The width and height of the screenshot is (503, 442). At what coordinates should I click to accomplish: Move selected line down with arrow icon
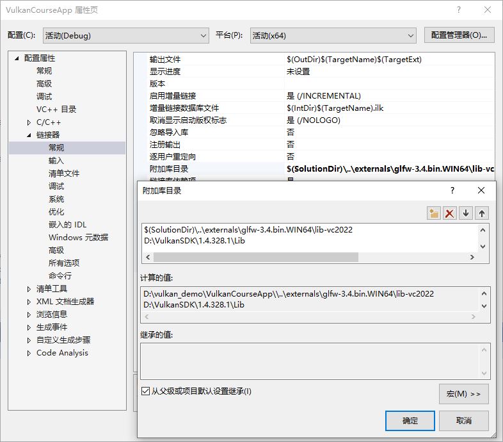click(466, 213)
